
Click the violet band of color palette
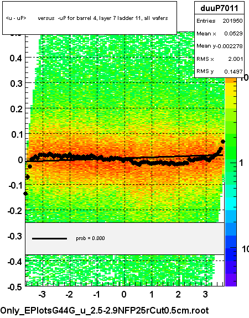tap(231, 280)
